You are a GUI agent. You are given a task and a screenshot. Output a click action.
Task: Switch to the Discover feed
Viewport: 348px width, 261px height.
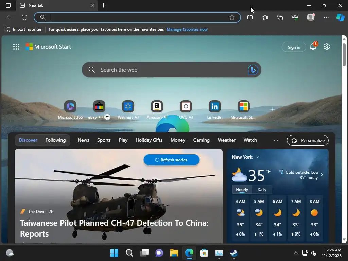[x=28, y=140]
